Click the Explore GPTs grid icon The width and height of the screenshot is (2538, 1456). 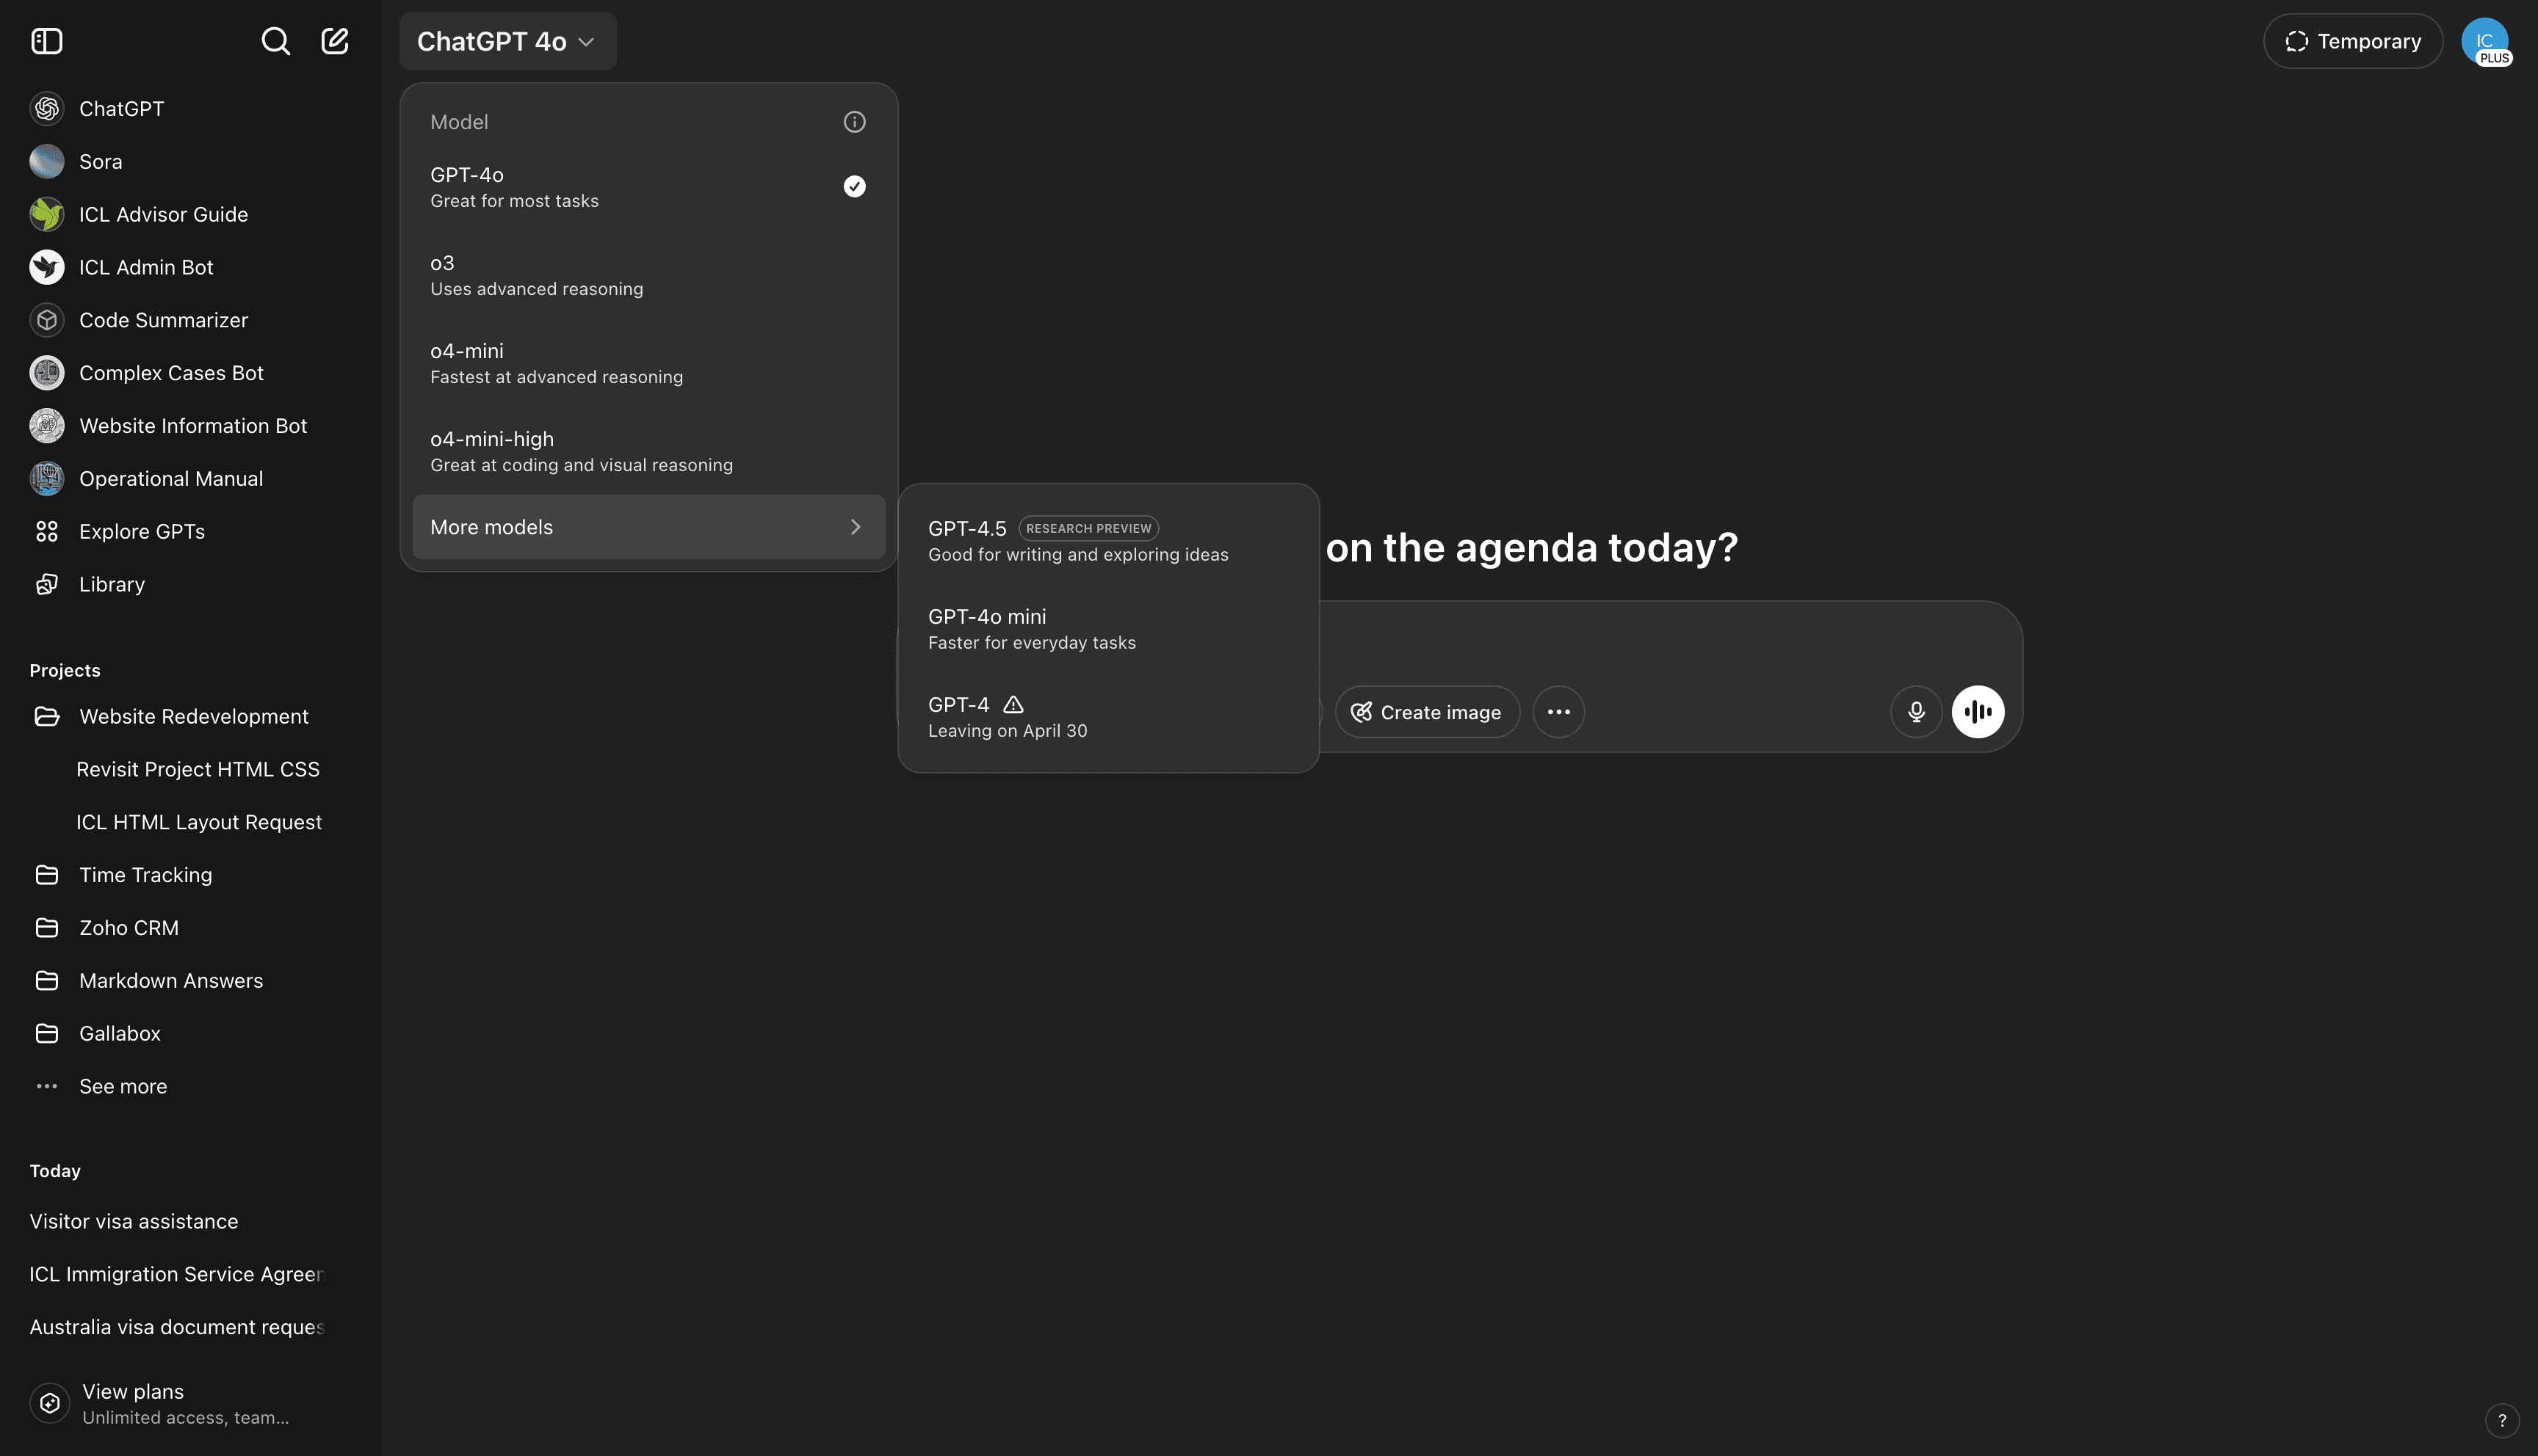[x=46, y=532]
